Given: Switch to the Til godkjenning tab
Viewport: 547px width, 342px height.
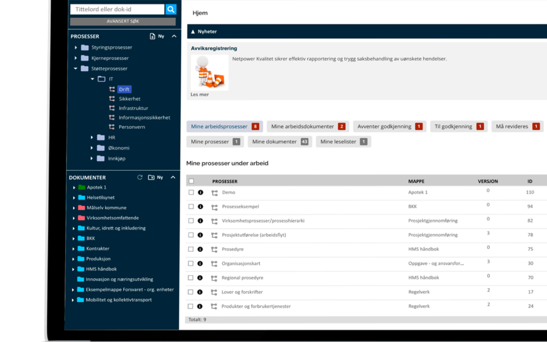Looking at the screenshot, I should [457, 127].
